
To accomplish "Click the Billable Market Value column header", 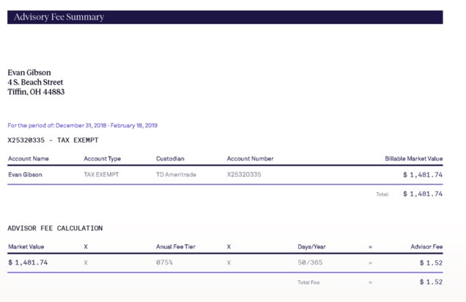I will coord(414,159).
